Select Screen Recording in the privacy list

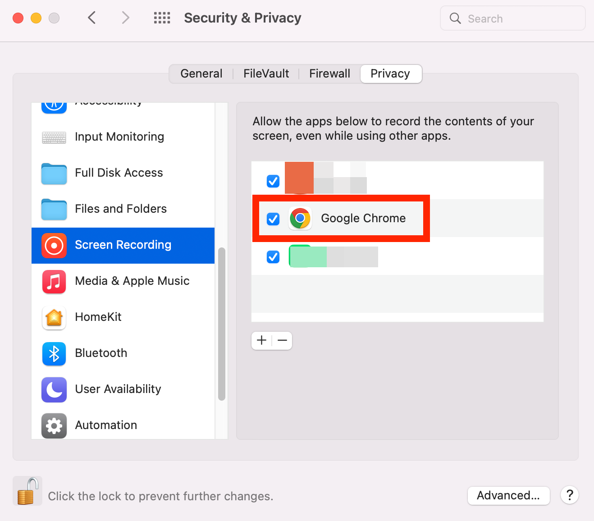click(123, 245)
